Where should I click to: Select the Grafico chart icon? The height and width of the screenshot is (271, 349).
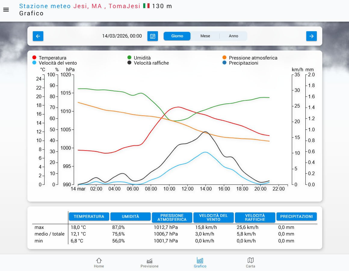point(200,260)
